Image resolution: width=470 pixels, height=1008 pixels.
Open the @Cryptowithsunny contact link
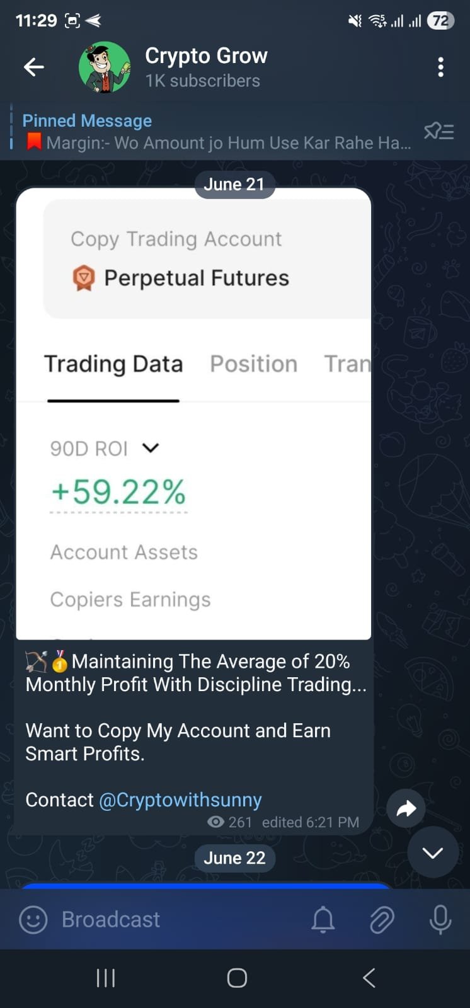[x=180, y=799]
